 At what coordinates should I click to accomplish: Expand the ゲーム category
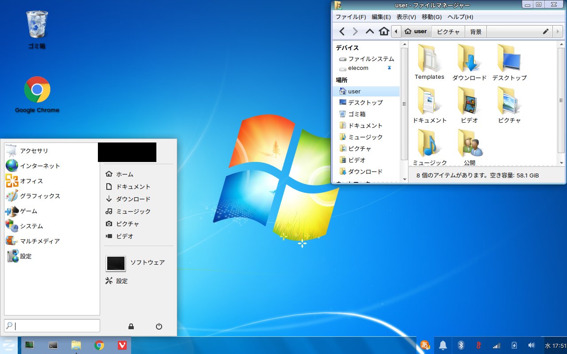click(x=52, y=211)
